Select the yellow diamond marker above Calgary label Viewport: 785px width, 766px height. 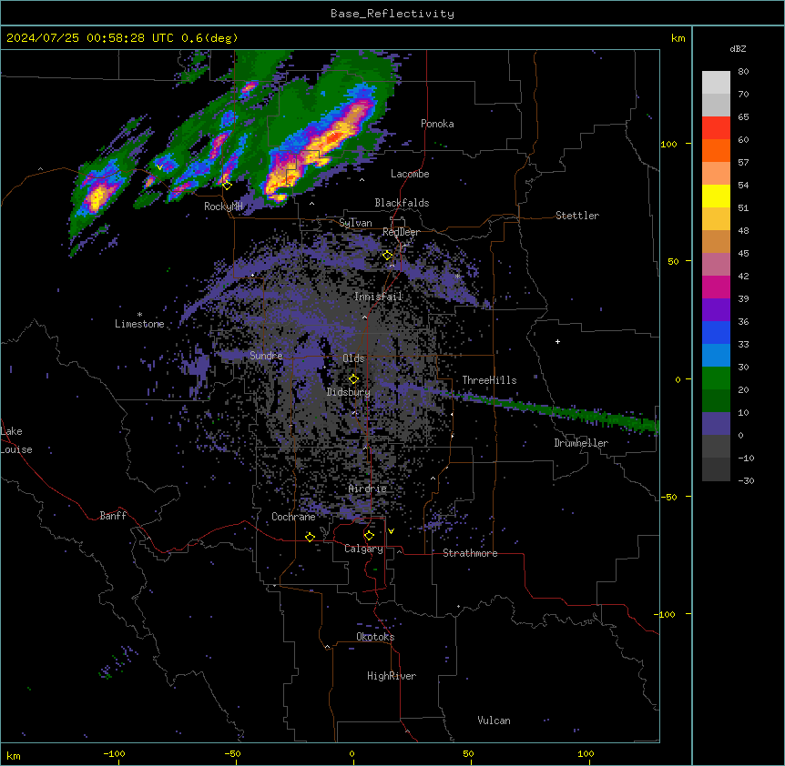369,536
